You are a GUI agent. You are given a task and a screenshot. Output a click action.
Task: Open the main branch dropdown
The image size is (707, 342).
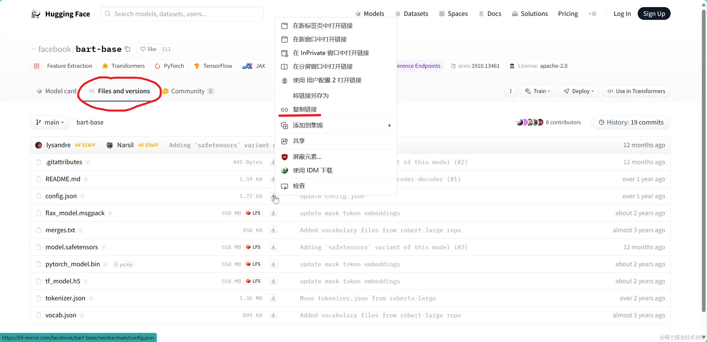pyautogui.click(x=50, y=122)
